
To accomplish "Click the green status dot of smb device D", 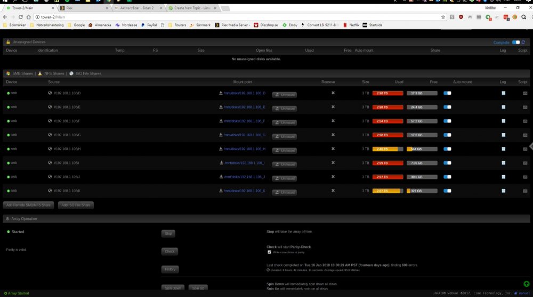I will (8, 93).
